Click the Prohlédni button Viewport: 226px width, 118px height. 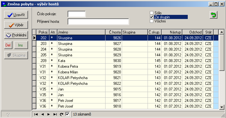(16, 35)
